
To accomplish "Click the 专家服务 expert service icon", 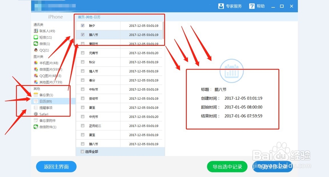I will 221,6.
